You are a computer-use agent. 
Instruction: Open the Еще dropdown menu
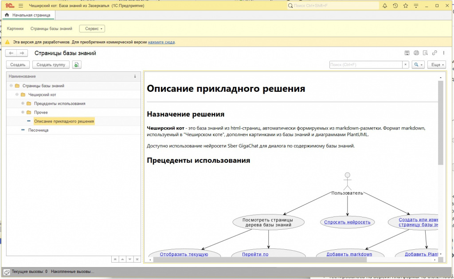(437, 65)
